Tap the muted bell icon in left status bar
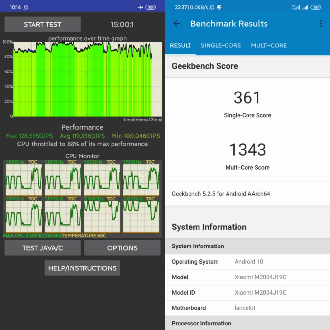The width and height of the screenshot is (330, 330). tap(25, 7)
